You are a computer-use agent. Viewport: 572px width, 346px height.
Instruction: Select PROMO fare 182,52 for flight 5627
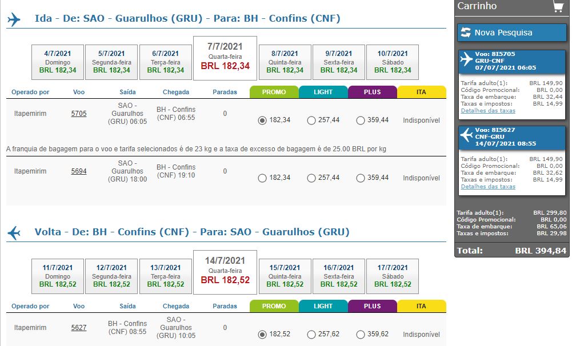[262, 335]
